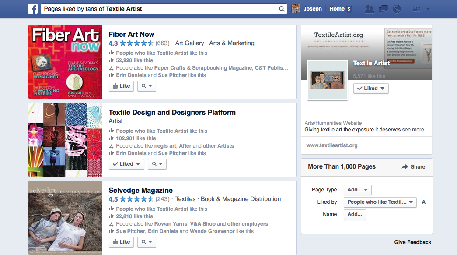Open search options dropdown for Fiber Art Now
Image resolution: width=457 pixels, height=255 pixels.
tap(147, 86)
